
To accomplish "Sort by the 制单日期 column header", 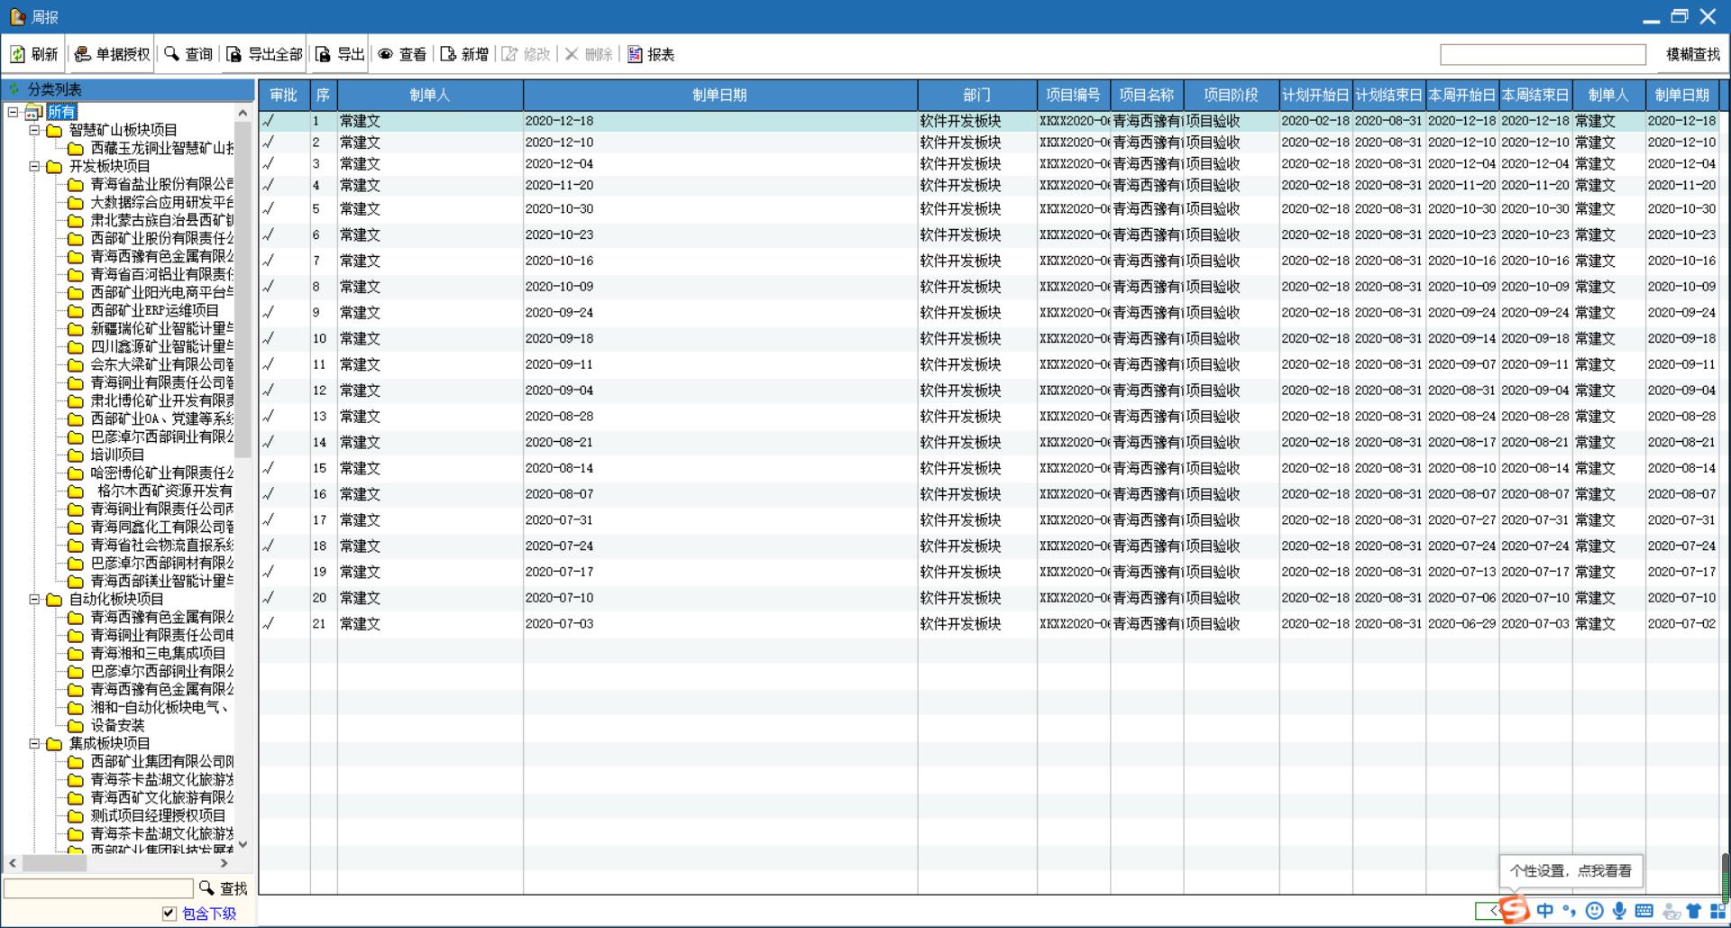I will click(x=719, y=95).
